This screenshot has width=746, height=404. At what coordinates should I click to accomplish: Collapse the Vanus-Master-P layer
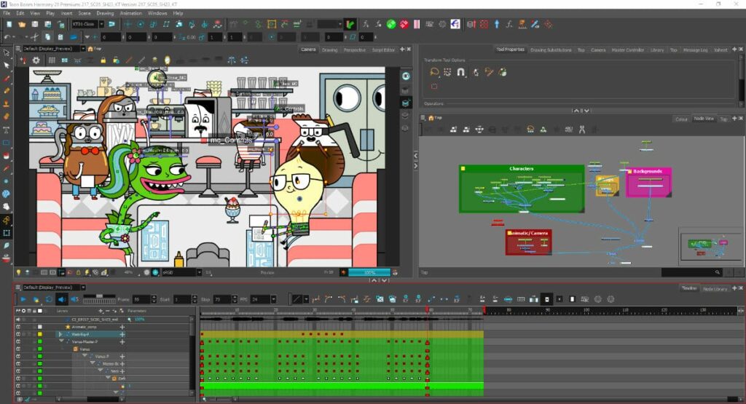[x=61, y=341]
